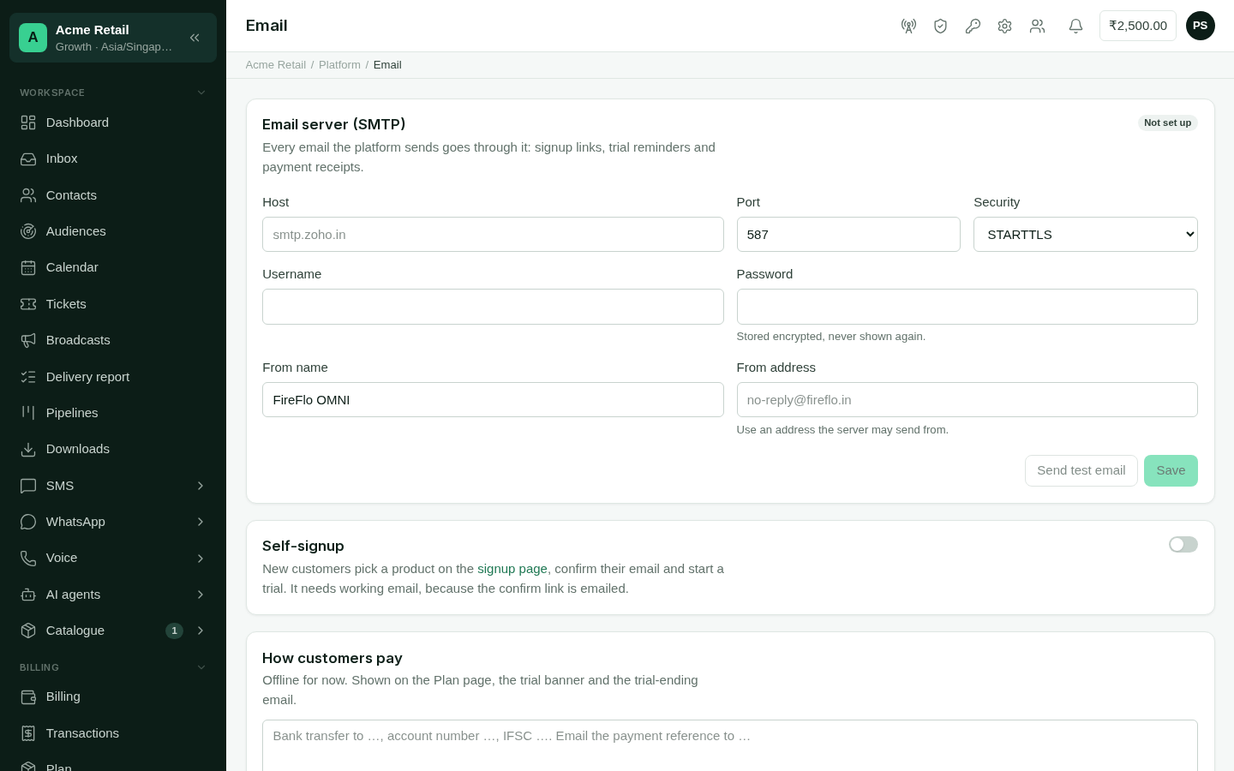
Task: Click the shield check icon in header
Action: (x=940, y=26)
